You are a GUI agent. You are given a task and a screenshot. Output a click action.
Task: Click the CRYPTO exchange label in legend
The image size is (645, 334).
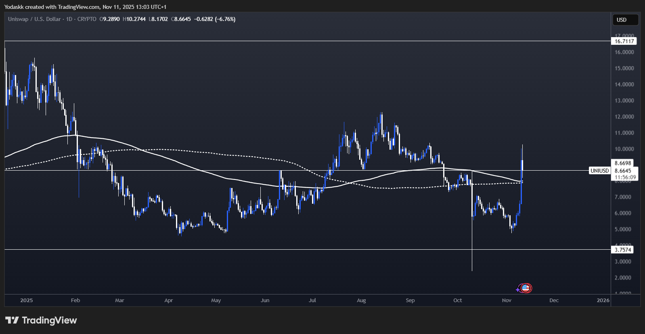[87, 19]
